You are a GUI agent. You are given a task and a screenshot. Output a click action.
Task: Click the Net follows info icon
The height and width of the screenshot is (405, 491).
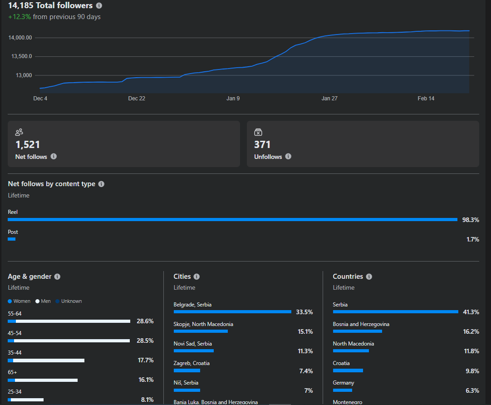54,157
